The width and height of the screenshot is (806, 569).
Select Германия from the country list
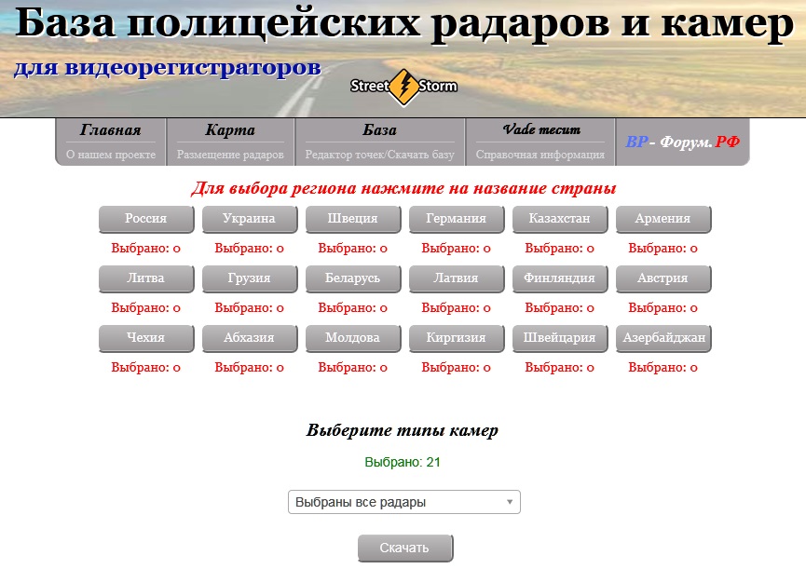click(457, 219)
